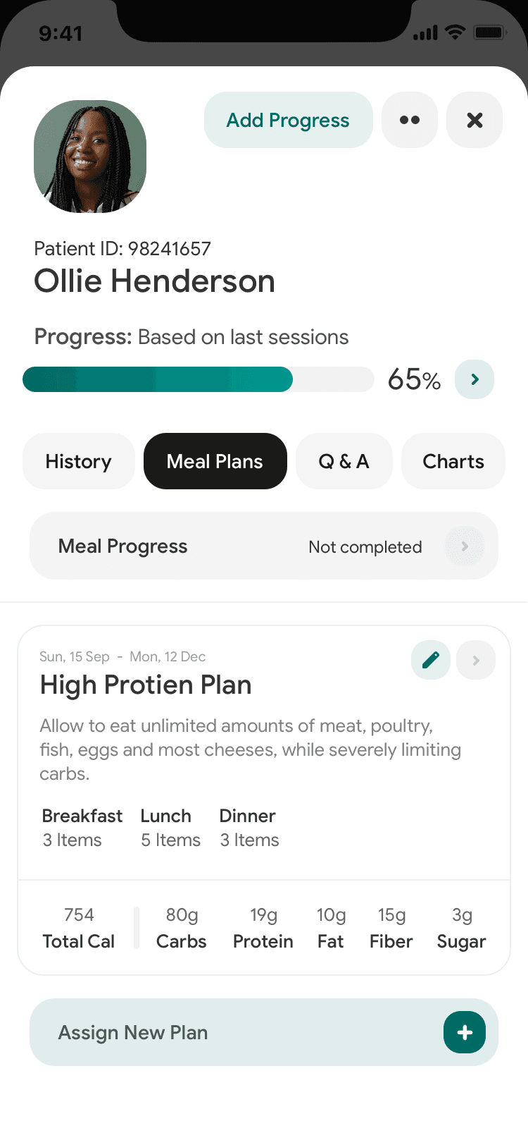Image resolution: width=528 pixels, height=1145 pixels.
Task: Expand progress details with chevron beside 65%
Action: click(x=474, y=379)
